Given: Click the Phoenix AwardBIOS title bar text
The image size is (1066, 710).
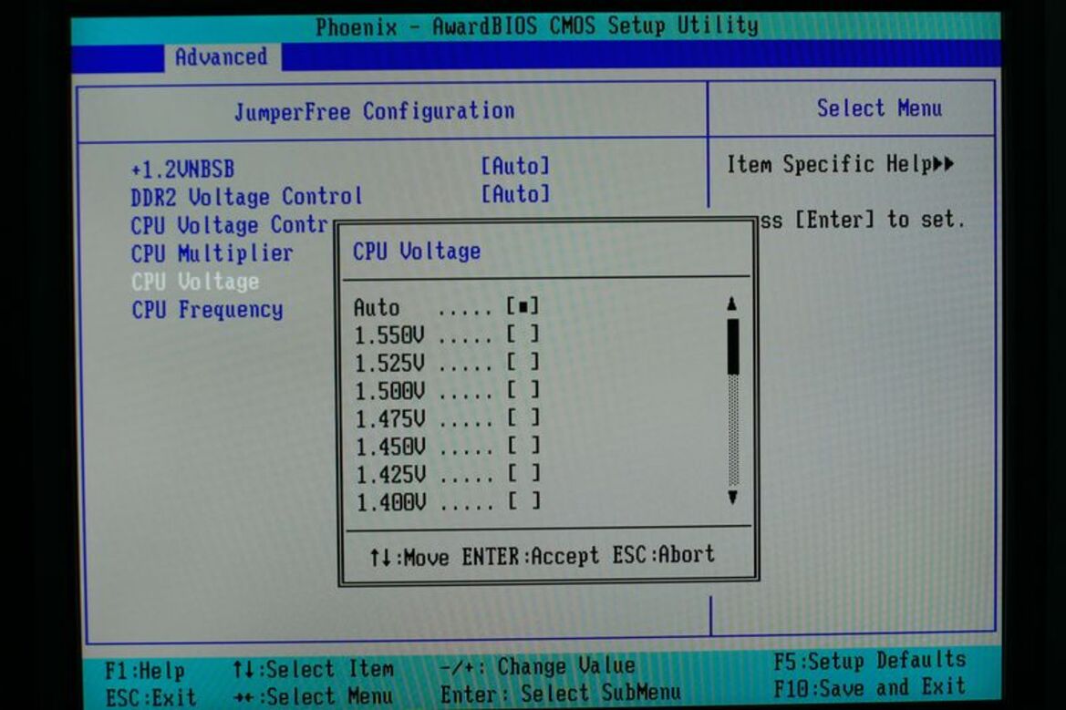Looking at the screenshot, I should [537, 26].
